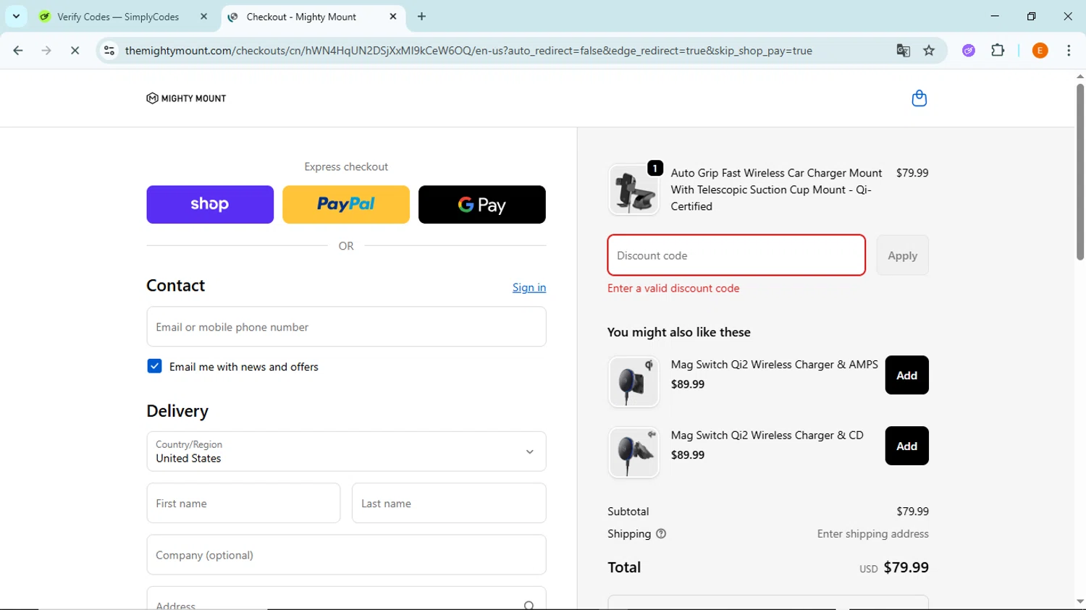Focus the First name field
Viewport: 1086px width, 610px height.
[x=243, y=503]
